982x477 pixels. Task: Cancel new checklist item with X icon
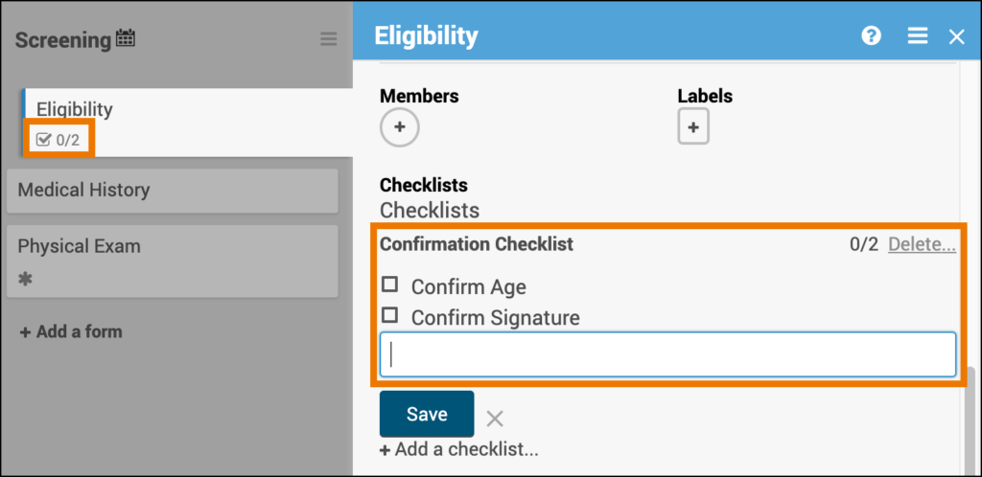tap(495, 418)
